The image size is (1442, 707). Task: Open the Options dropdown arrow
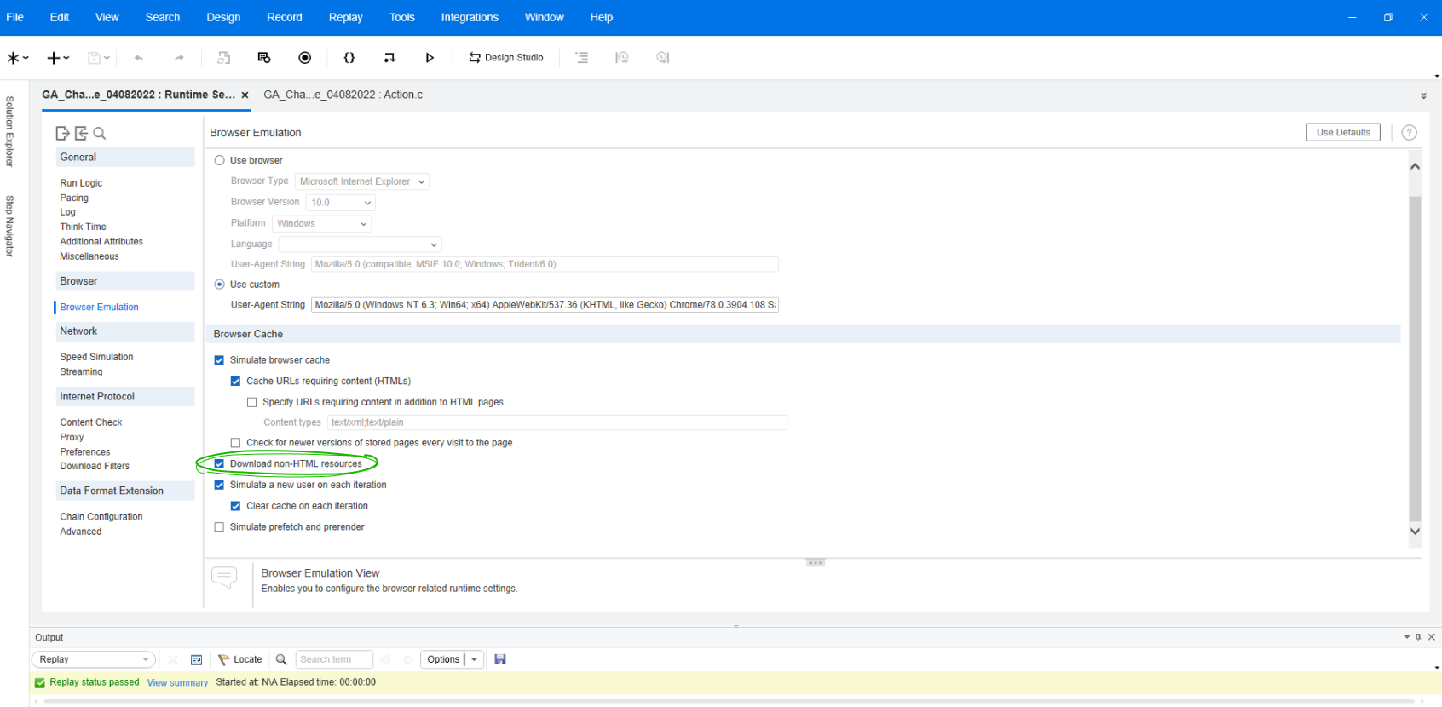click(475, 659)
